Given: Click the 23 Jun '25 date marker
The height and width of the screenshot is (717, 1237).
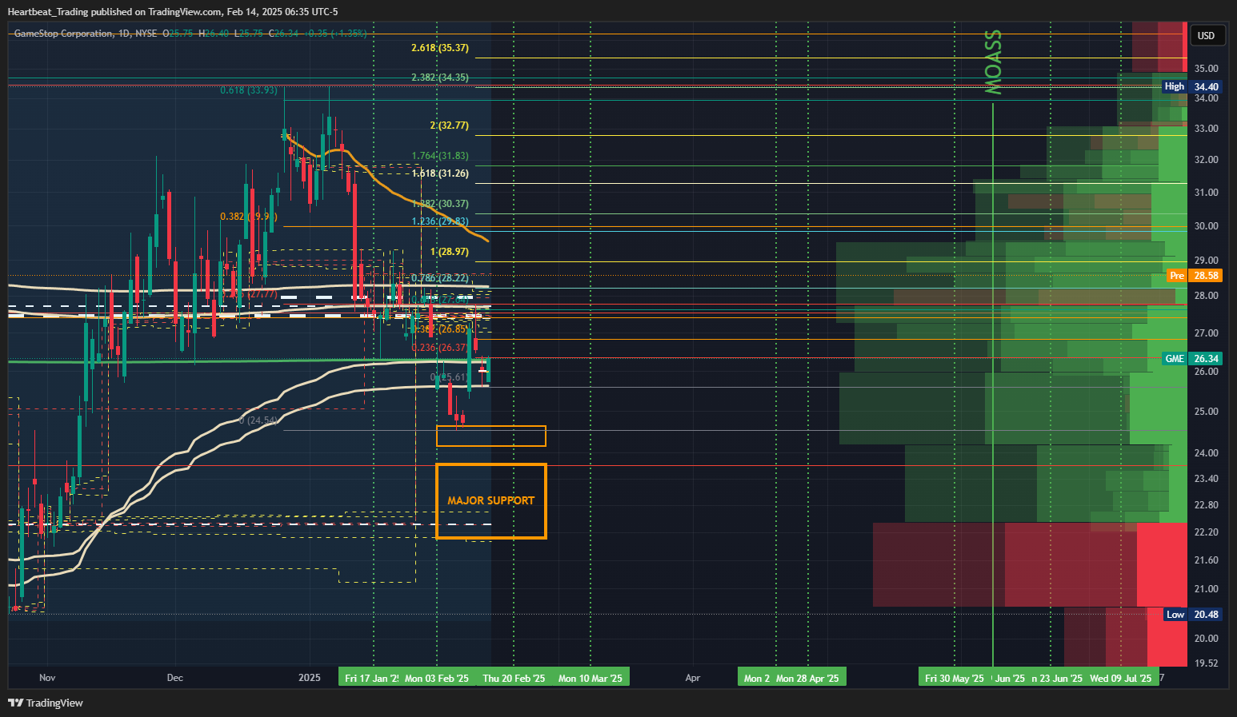Looking at the screenshot, I should (x=1058, y=678).
